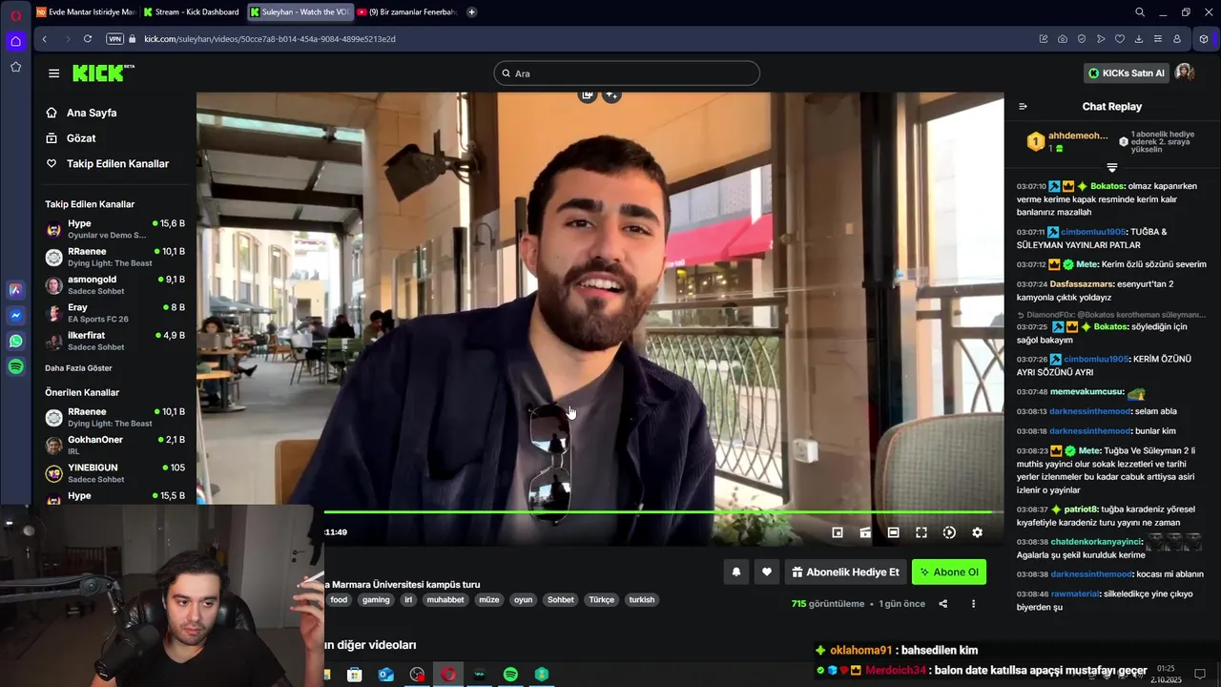Open Spotify in the Opera sidebar

point(16,366)
